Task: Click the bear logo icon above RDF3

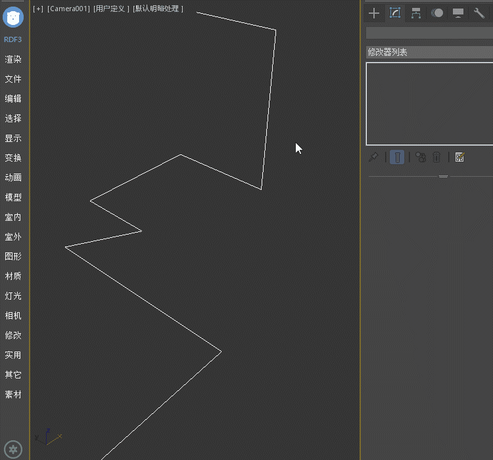Action: (13, 16)
